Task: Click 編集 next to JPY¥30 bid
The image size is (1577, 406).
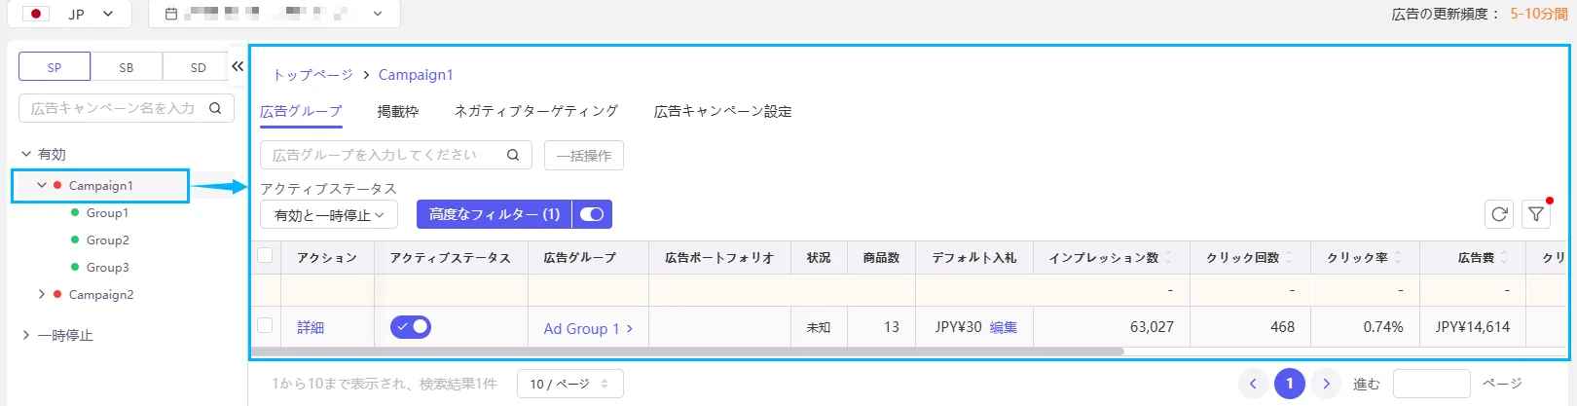Action: [x=1004, y=327]
